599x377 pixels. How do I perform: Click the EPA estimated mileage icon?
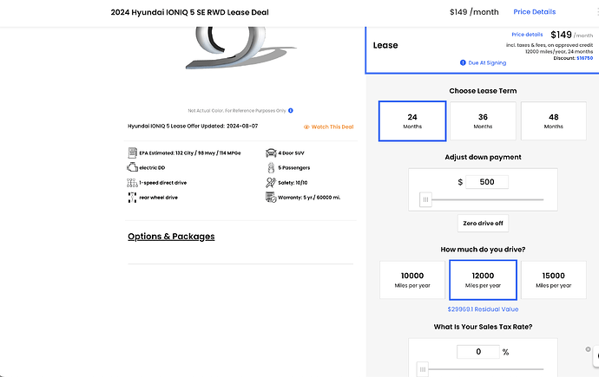pyautogui.click(x=132, y=153)
